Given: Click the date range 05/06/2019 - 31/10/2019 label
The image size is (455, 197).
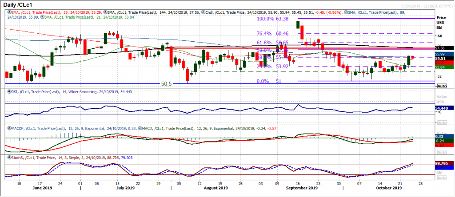Looking at the screenshot, I should coord(428,6).
